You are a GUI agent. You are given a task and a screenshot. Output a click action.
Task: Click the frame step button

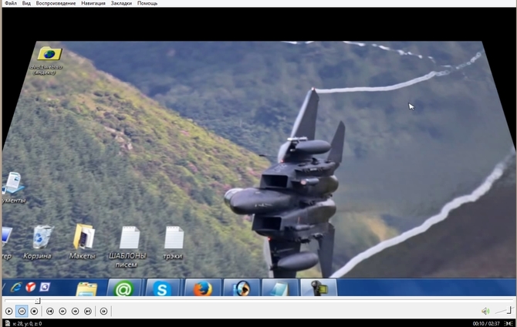(103, 312)
